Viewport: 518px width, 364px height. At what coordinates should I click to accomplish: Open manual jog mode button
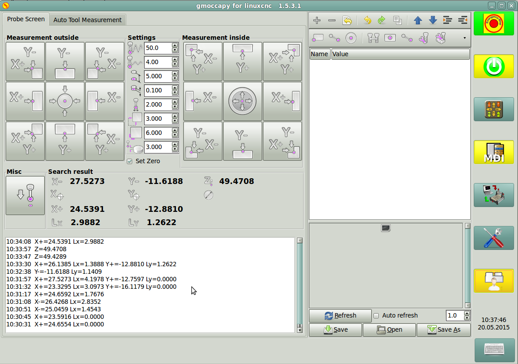pyautogui.click(x=494, y=109)
